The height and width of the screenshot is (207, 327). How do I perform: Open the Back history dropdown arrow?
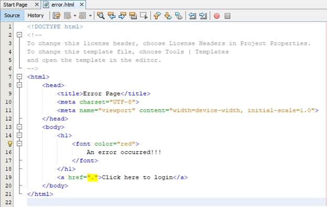[x=75, y=16]
